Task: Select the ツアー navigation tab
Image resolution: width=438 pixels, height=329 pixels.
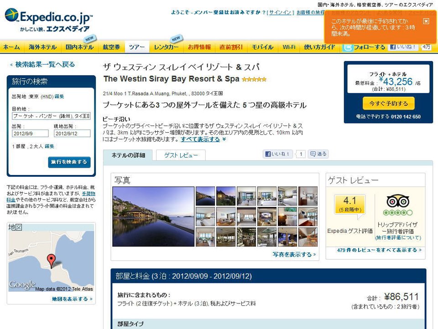Action: (137, 47)
